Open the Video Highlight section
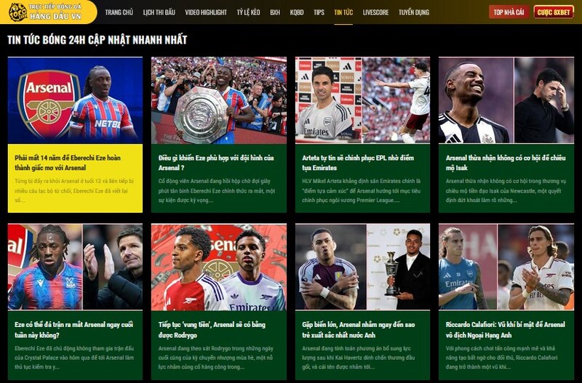The width and height of the screenshot is (582, 383). click(x=206, y=12)
